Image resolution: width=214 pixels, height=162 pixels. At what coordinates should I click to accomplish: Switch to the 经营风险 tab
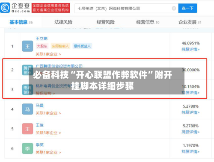[105, 22]
